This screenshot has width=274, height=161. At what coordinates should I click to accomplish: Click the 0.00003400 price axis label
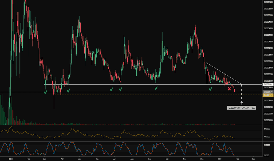click(x=268, y=68)
